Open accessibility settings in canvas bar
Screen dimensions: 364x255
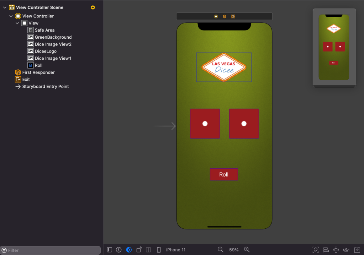[x=119, y=250]
